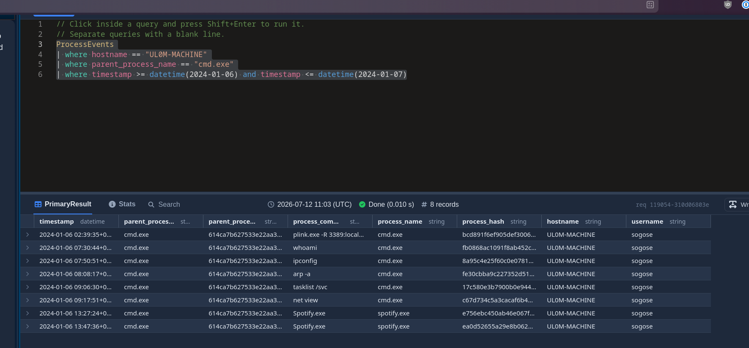Click the Search magnifier icon

151,205
